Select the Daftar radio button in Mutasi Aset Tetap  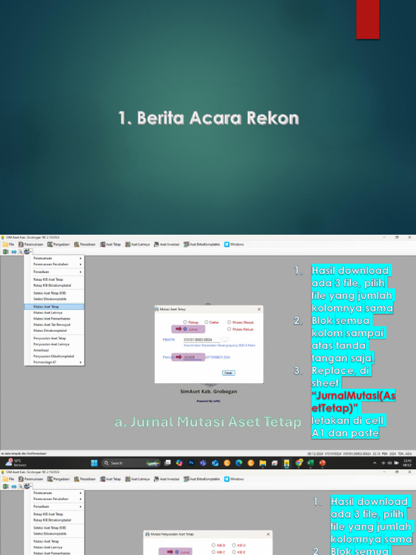(x=206, y=322)
